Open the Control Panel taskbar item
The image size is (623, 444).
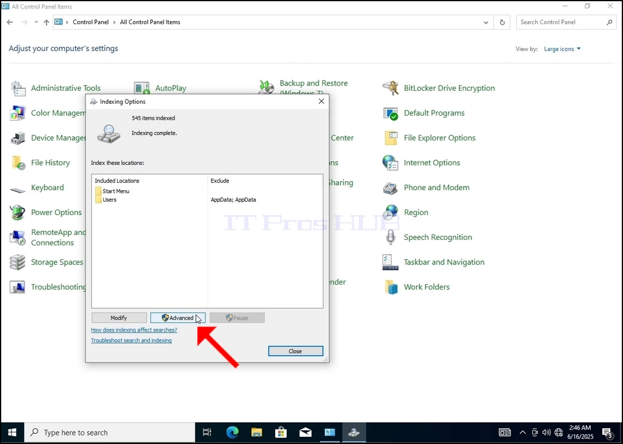point(330,432)
